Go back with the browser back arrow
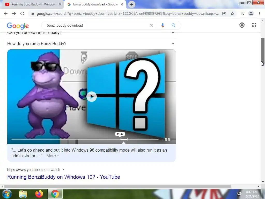265x199 pixels. point(6,13)
